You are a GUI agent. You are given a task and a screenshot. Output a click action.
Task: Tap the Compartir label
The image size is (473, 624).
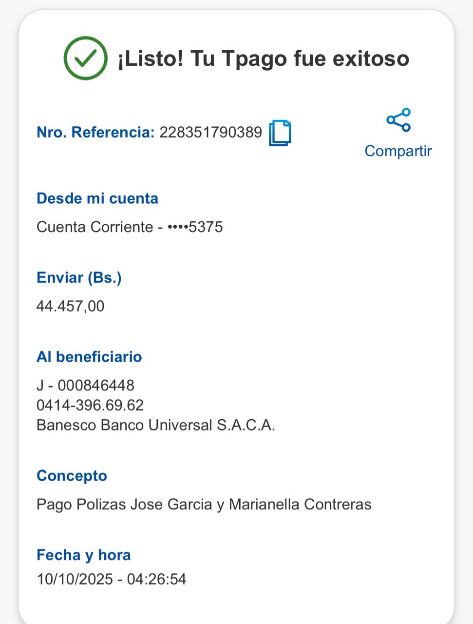click(398, 151)
